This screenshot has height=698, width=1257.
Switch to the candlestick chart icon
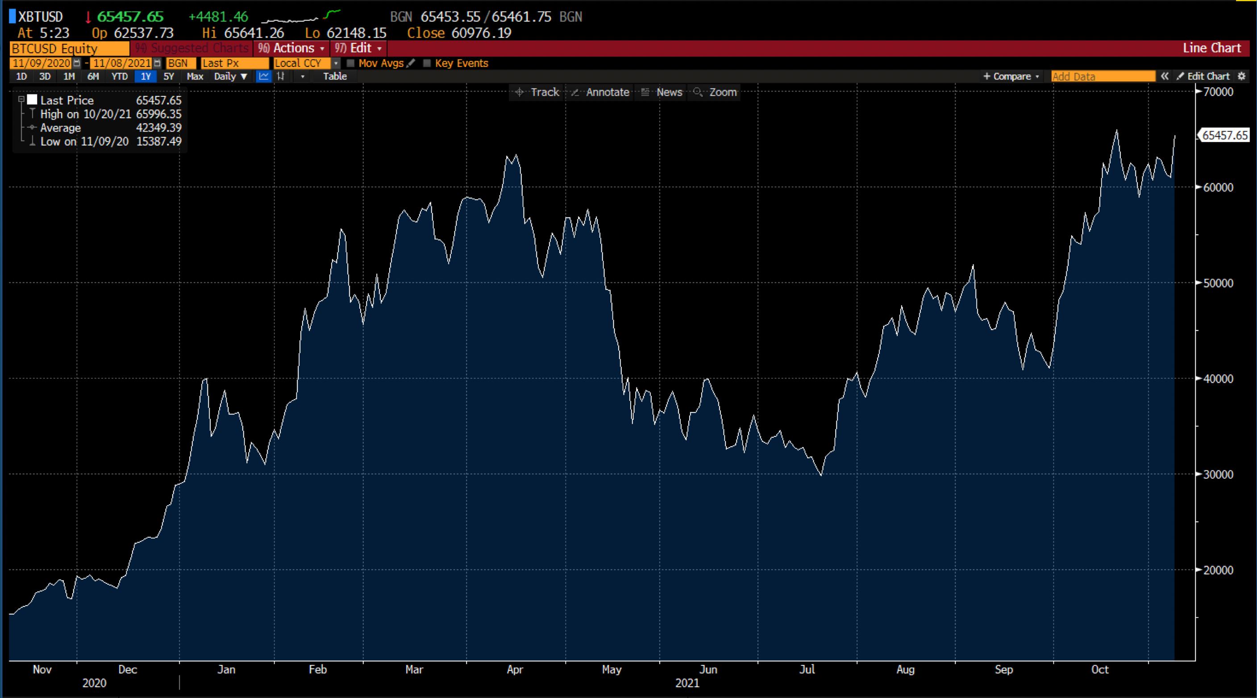[281, 77]
